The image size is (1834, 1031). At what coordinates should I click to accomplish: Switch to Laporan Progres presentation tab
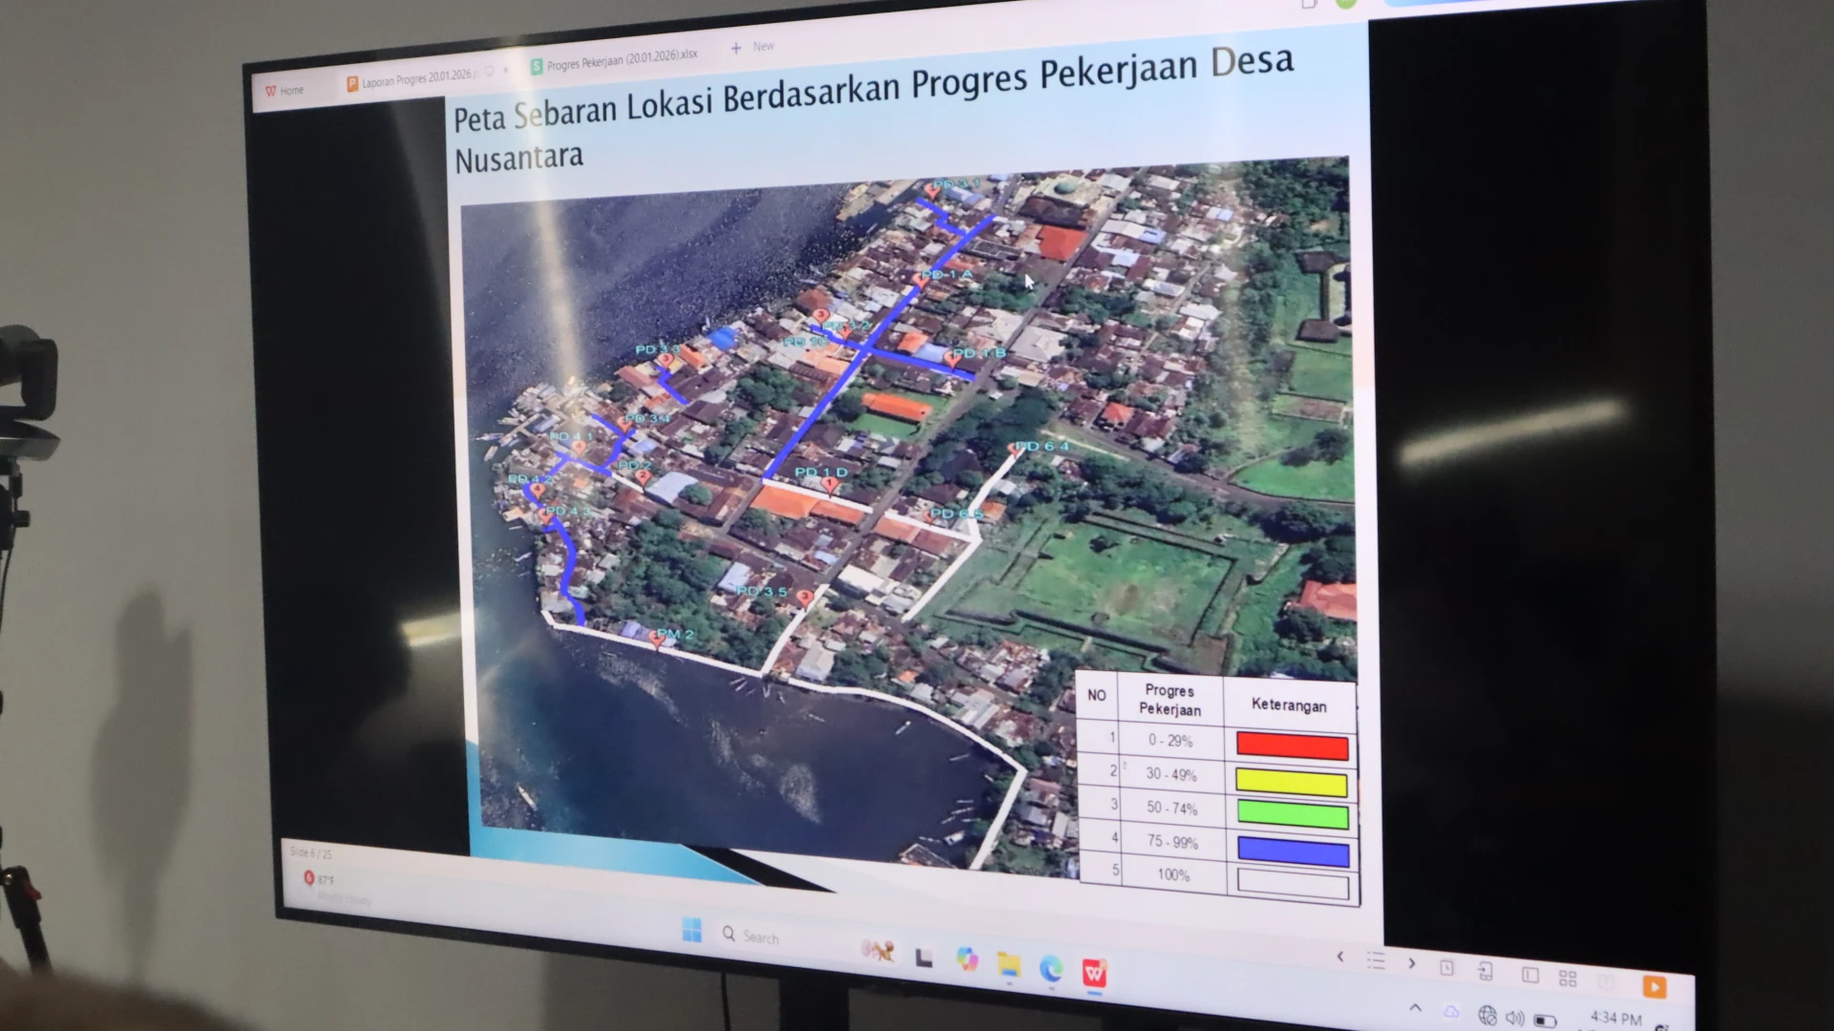click(x=416, y=78)
